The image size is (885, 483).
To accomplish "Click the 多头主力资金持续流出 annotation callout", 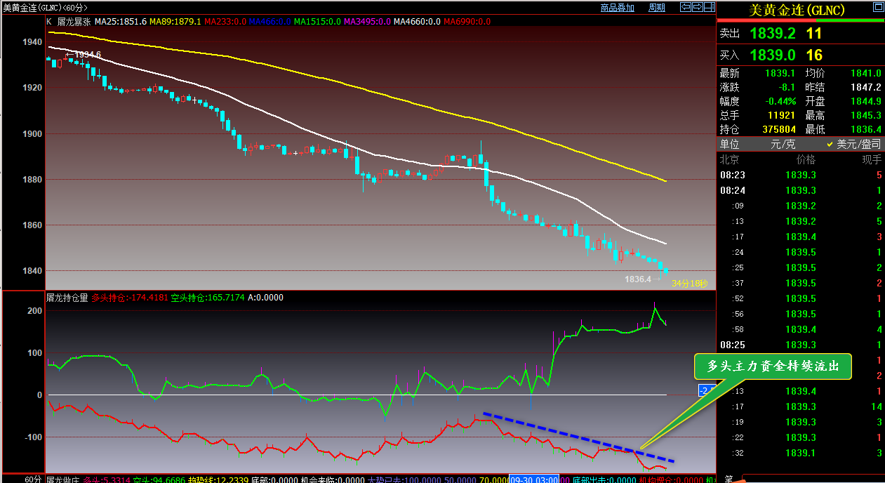I will [x=772, y=366].
